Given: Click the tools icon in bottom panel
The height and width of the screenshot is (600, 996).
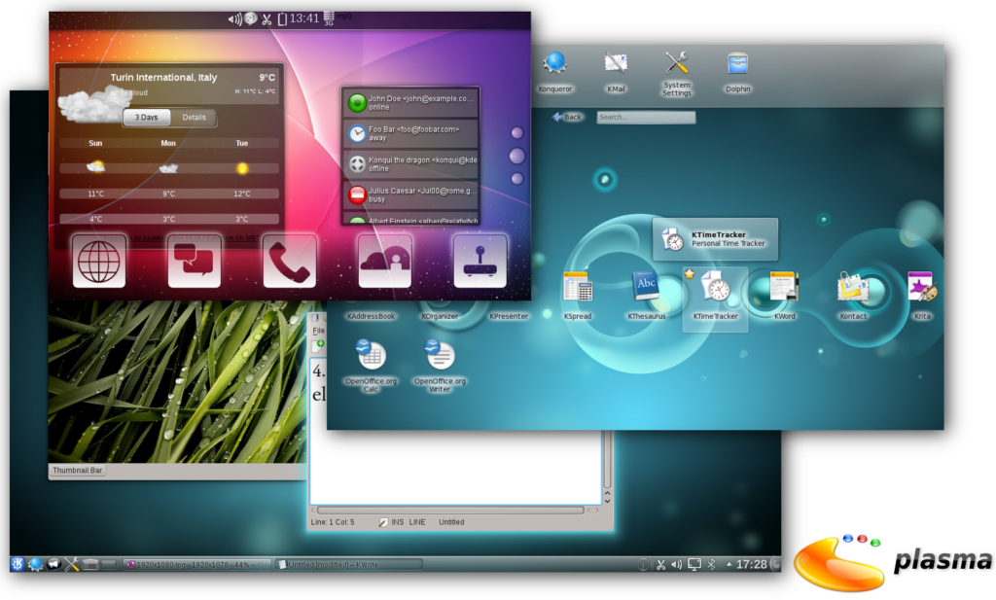Looking at the screenshot, I should click(x=71, y=564).
